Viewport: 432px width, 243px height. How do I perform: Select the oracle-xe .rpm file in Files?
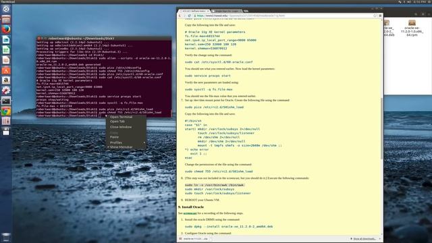[x=412, y=28]
